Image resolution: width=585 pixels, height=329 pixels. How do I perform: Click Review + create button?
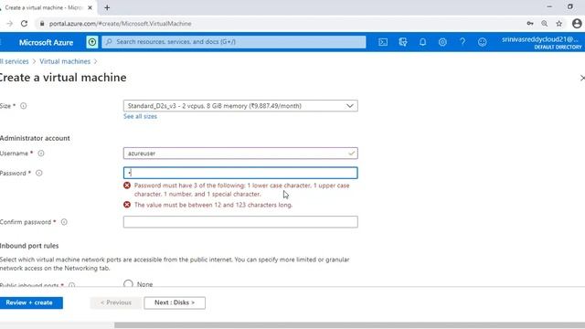tap(31, 302)
